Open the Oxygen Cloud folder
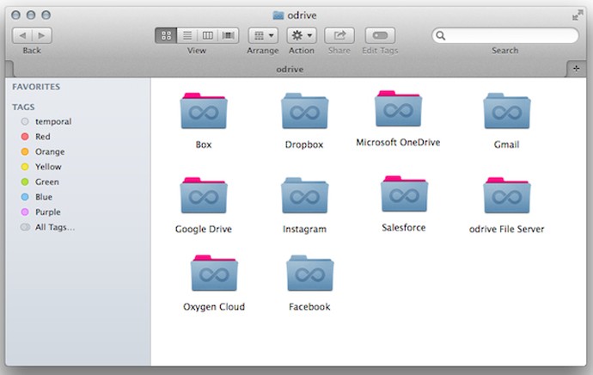 tap(214, 274)
